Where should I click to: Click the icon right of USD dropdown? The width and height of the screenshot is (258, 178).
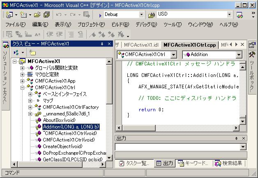coord(240,15)
